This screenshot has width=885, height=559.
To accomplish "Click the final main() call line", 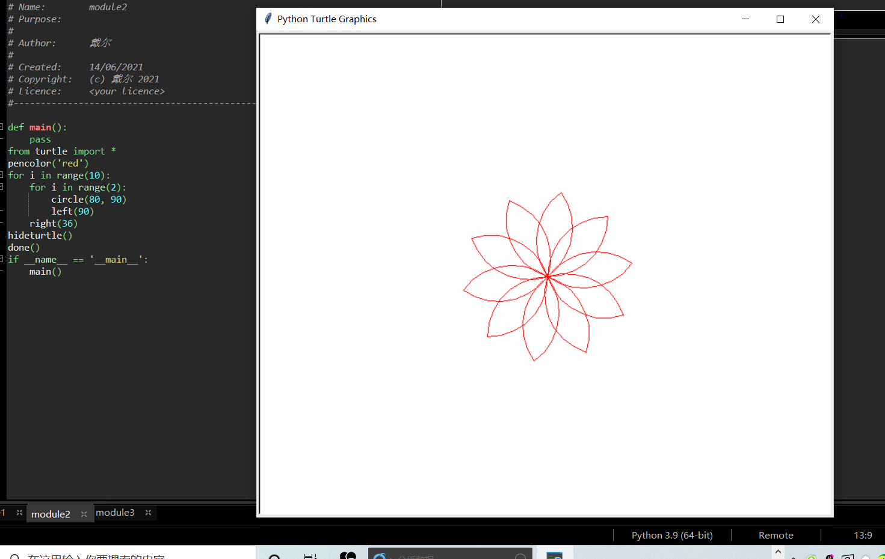I will [x=46, y=271].
